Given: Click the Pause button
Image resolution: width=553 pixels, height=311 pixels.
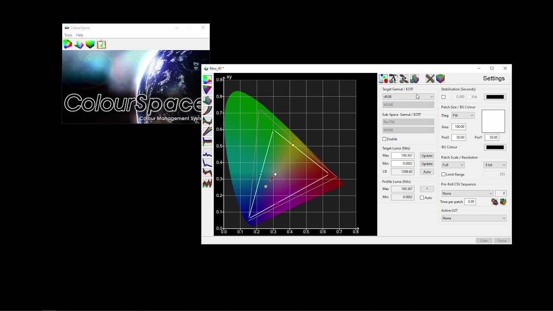Looking at the screenshot, I should tap(502, 241).
